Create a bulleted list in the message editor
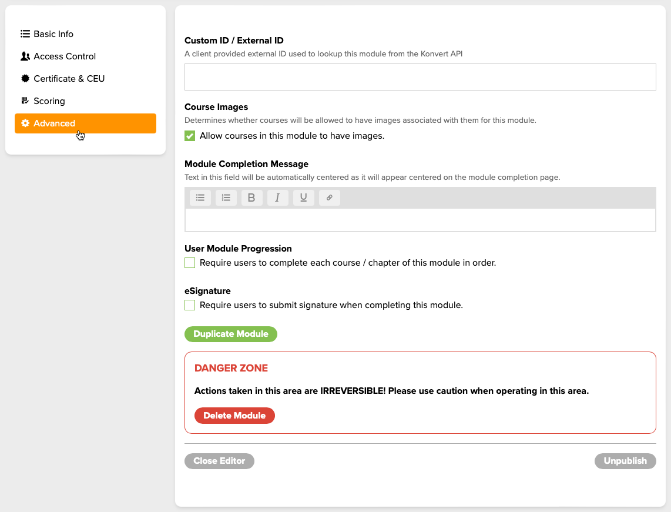Screen dimensions: 671x512 (x=200, y=198)
